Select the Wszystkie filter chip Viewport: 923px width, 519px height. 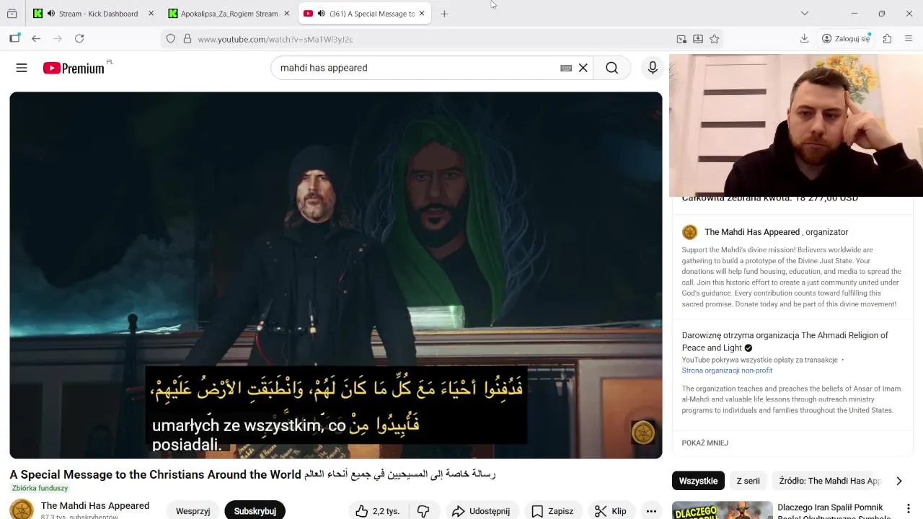[698, 481]
